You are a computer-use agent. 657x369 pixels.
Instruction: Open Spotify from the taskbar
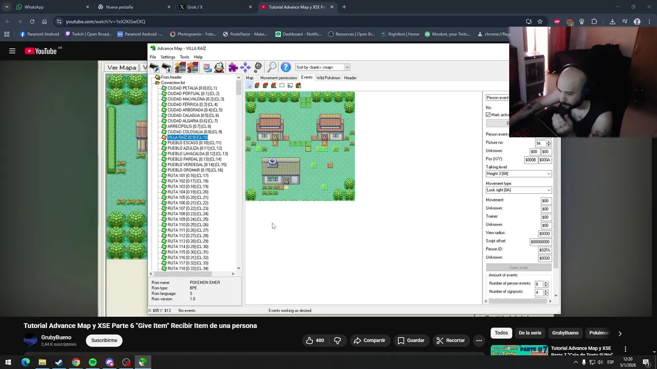(92, 362)
